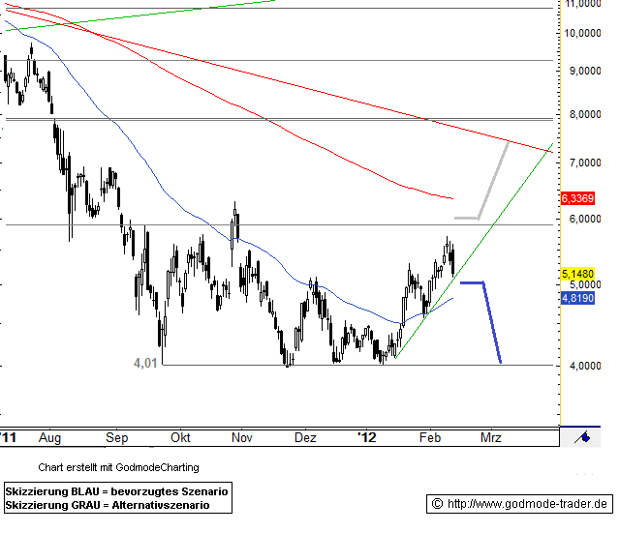This screenshot has height=533, width=620.
Task: Select the Dez month label on time axis
Action: [305, 437]
